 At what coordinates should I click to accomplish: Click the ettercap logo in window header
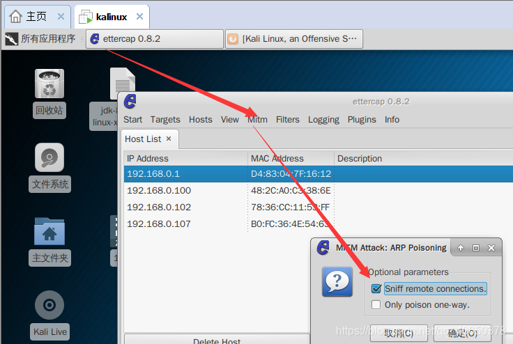click(130, 102)
